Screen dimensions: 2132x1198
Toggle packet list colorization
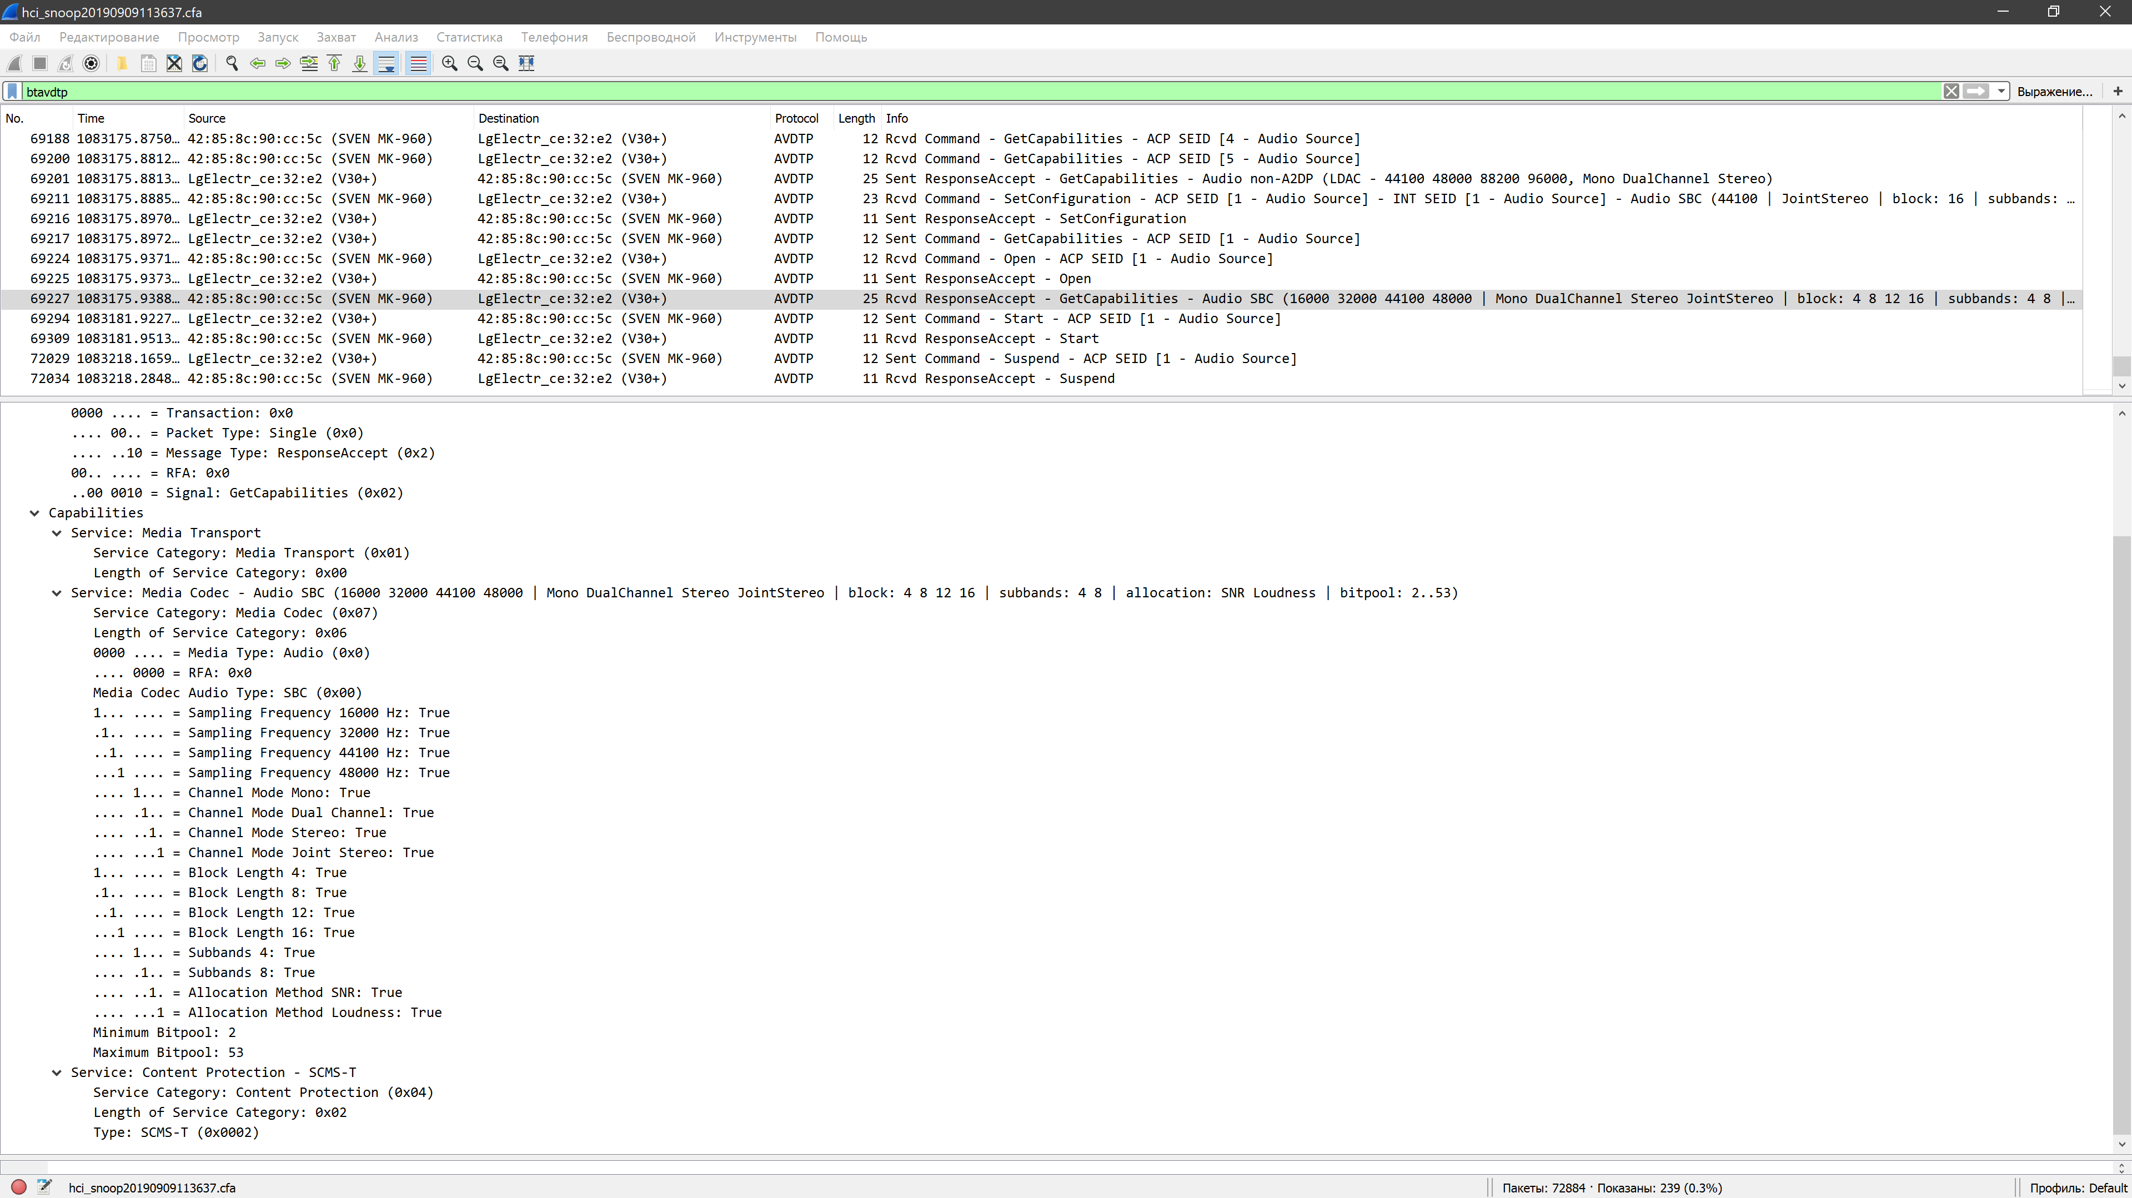[419, 63]
